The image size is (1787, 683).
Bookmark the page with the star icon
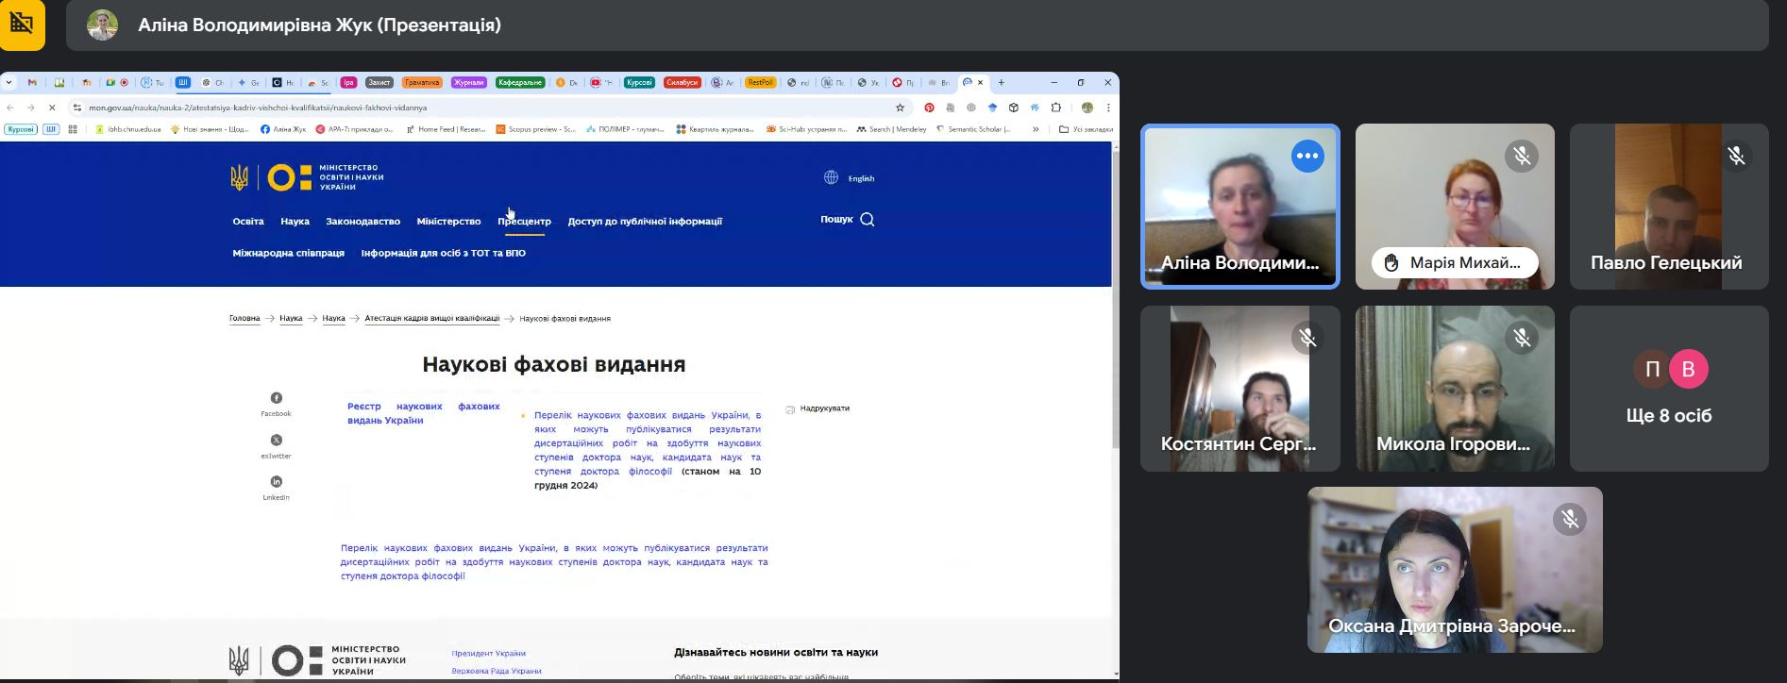pos(900,108)
